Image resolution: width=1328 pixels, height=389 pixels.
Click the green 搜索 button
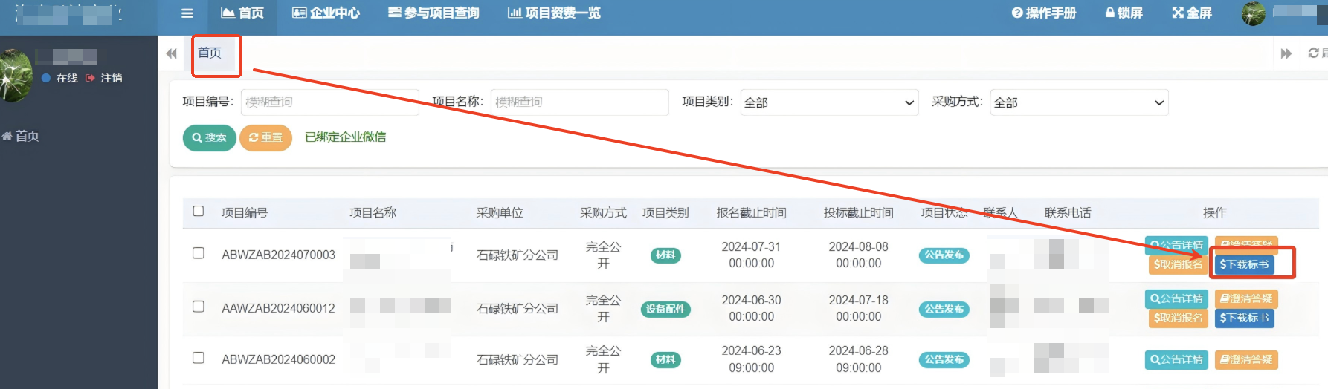(210, 138)
